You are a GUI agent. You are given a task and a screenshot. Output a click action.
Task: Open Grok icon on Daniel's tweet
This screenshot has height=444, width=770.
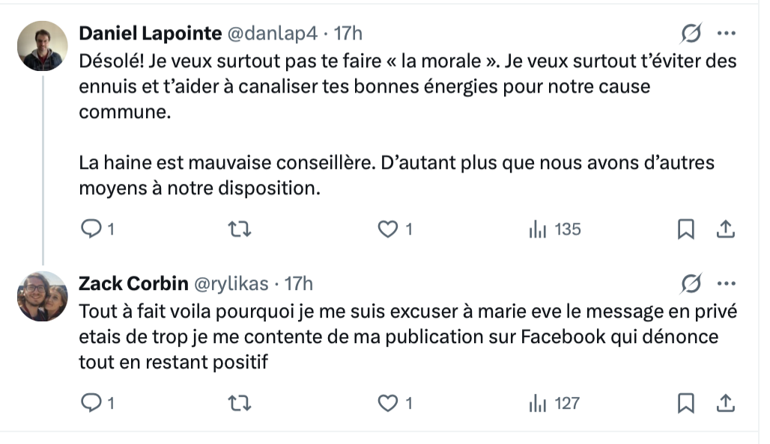691,34
